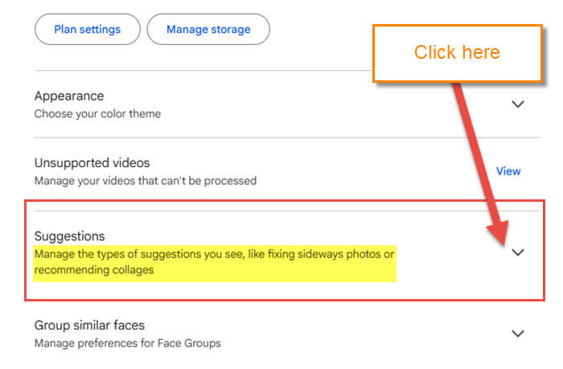The image size is (563, 369).
Task: Open Plan settings
Action: (87, 30)
